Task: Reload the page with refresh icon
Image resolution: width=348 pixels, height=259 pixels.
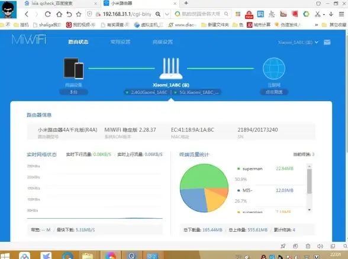Action: [47, 14]
